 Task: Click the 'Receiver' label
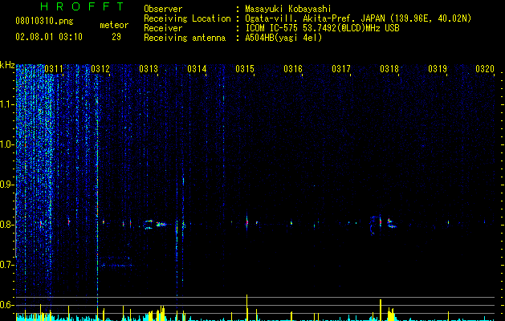(163, 28)
